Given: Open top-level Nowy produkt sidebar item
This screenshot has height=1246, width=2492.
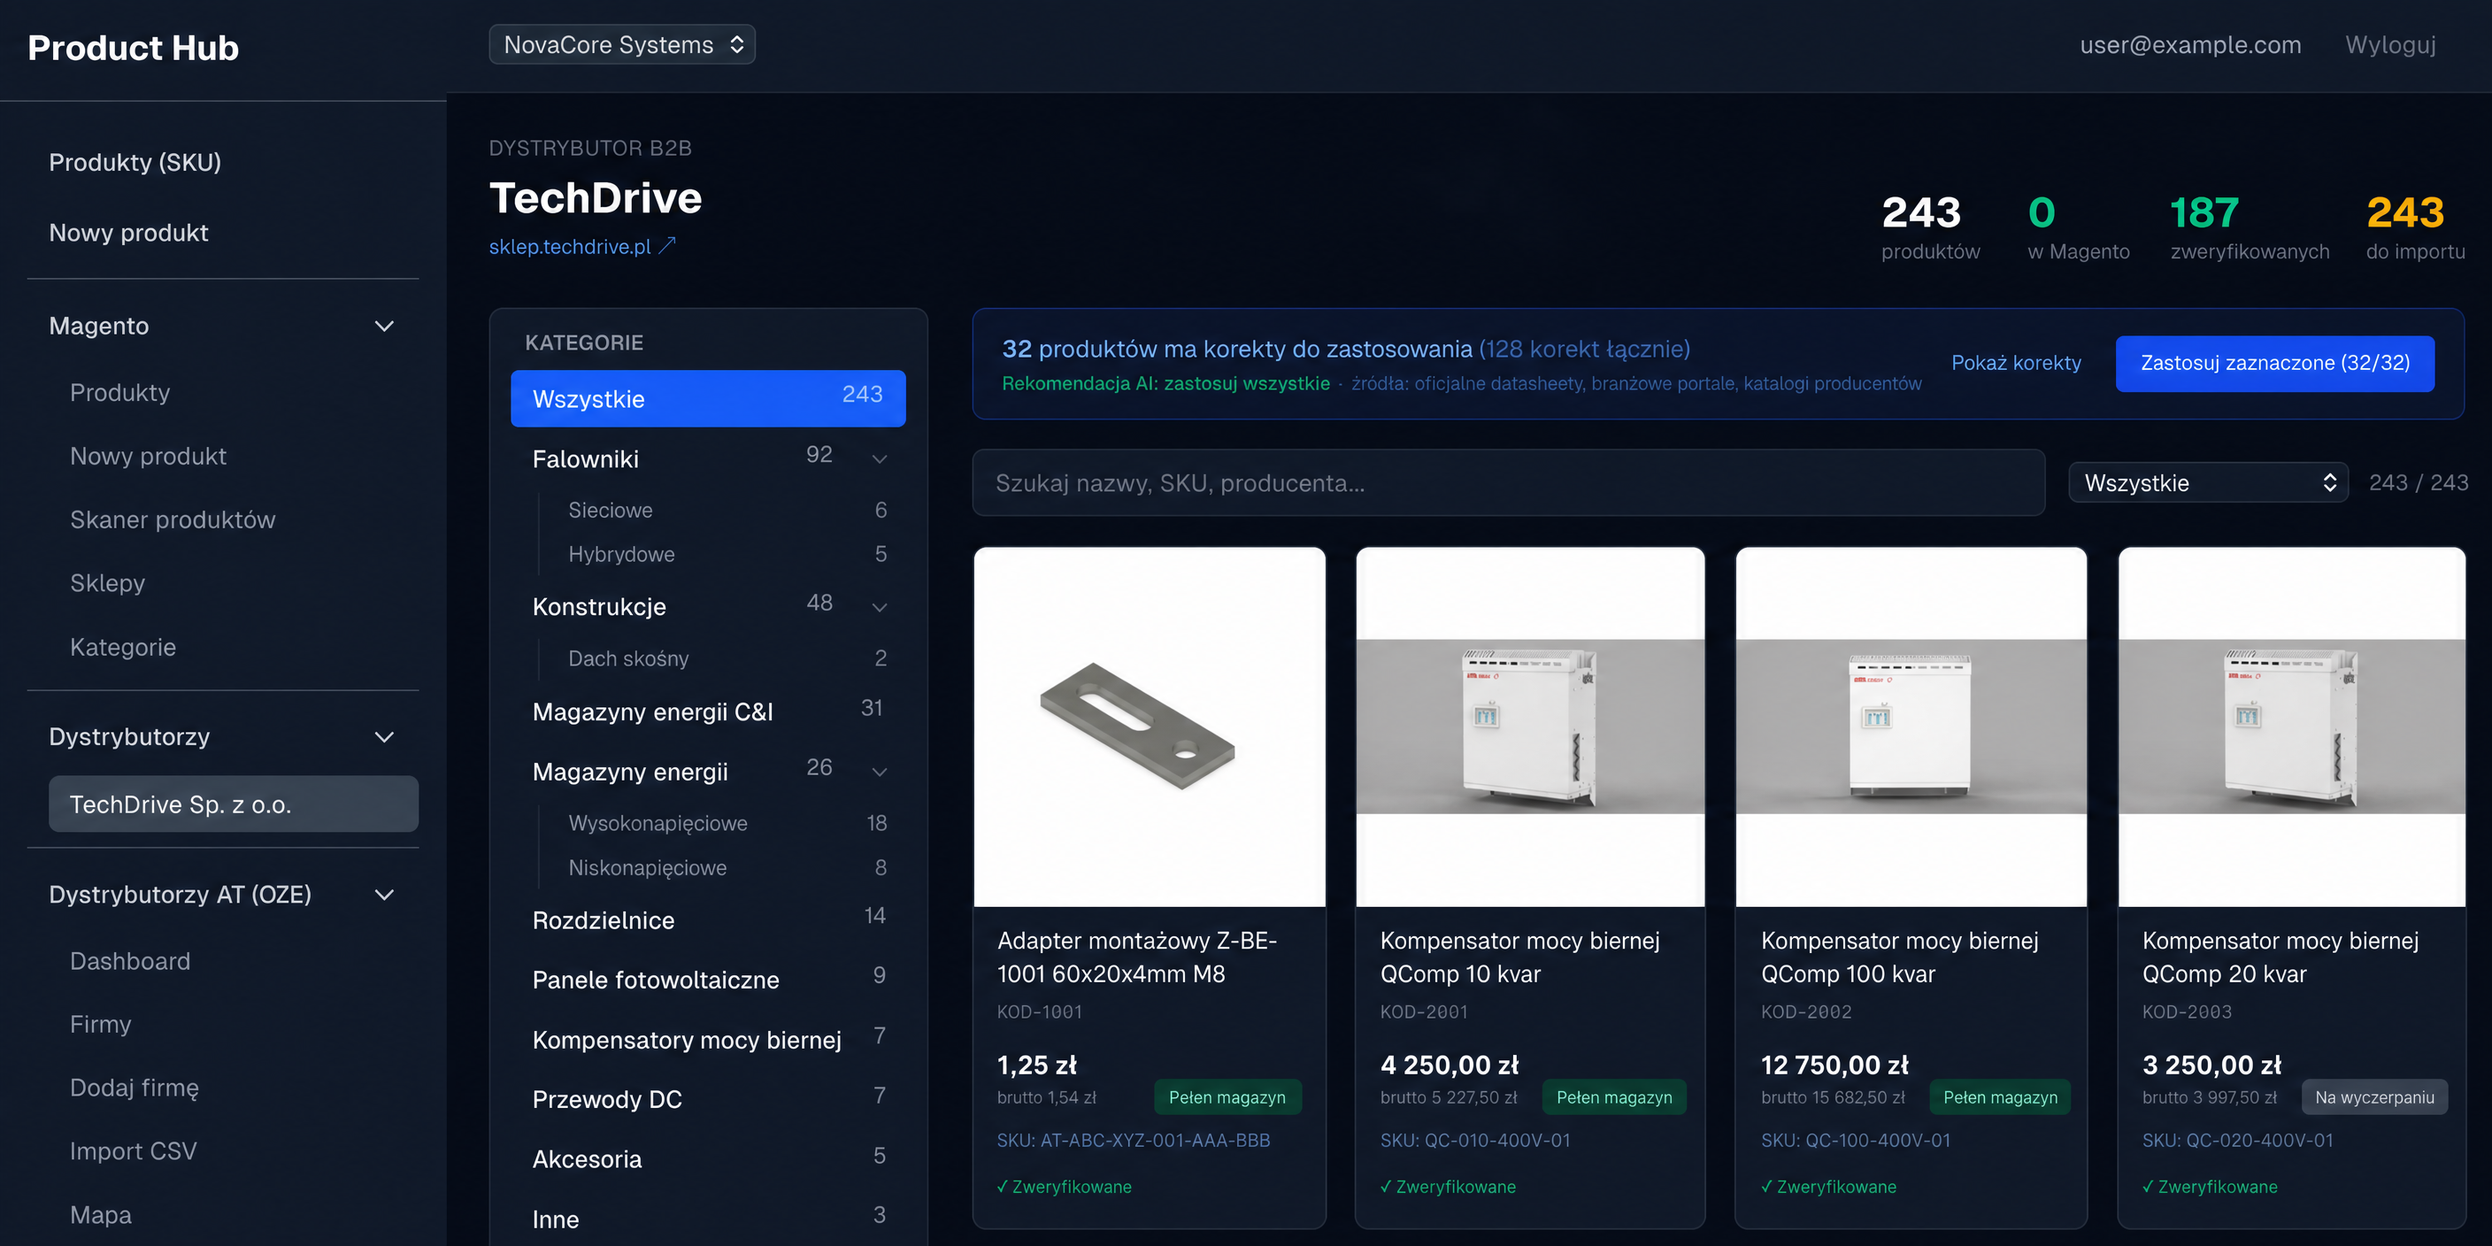Looking at the screenshot, I should [x=128, y=232].
